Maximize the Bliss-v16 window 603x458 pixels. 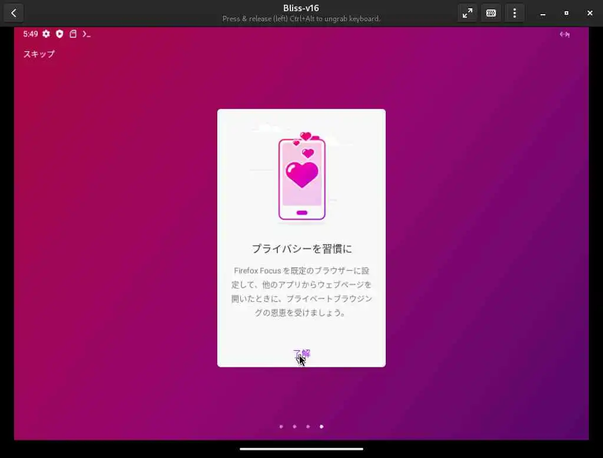(566, 13)
